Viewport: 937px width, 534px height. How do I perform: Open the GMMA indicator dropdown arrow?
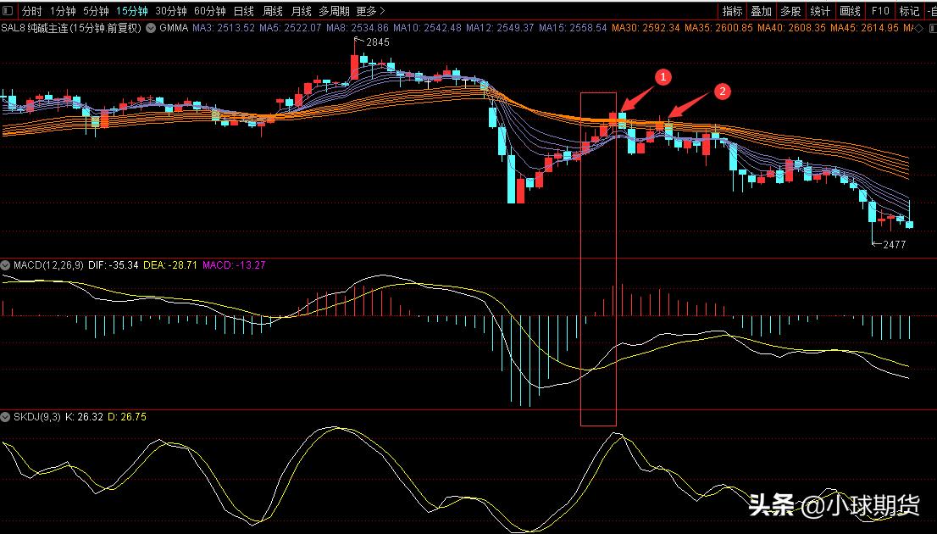[x=151, y=27]
